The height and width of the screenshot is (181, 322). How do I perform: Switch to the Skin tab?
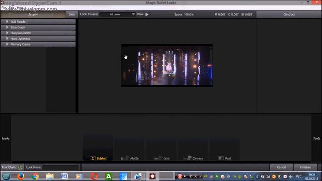point(72,15)
